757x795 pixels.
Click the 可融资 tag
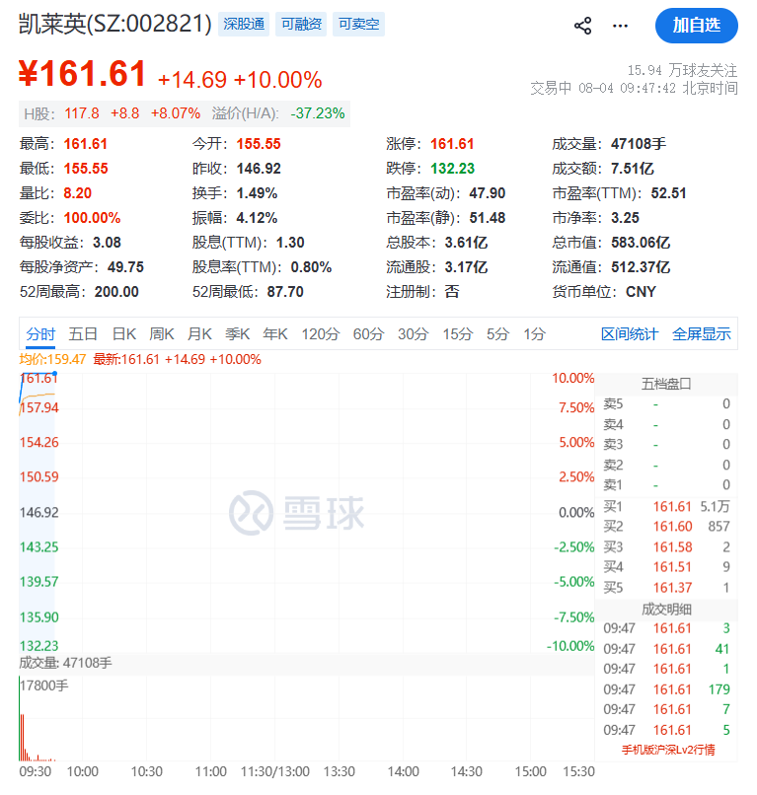pos(301,25)
